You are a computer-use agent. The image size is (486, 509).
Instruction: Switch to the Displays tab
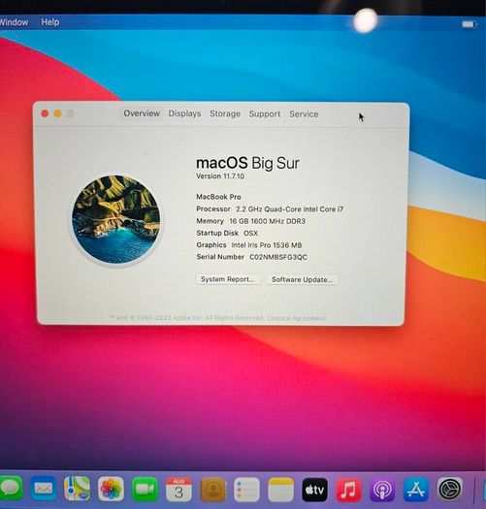184,113
